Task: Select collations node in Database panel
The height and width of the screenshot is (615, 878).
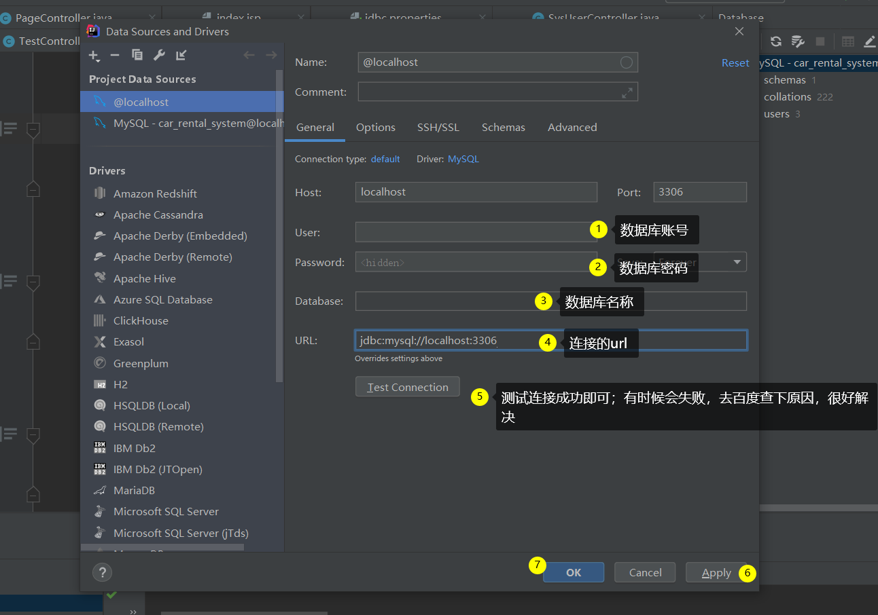Action: pos(788,96)
